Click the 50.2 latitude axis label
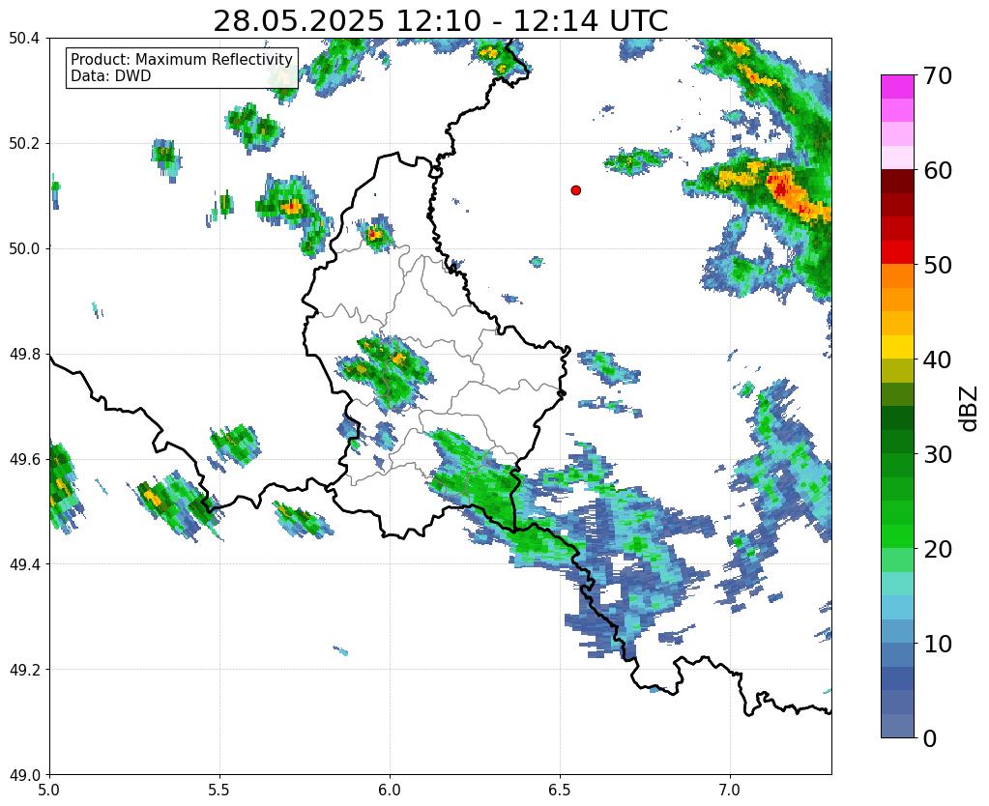The width and height of the screenshot is (989, 806). [24, 144]
